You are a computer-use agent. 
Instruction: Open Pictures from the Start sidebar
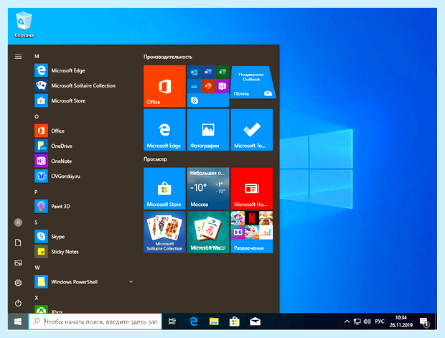coord(18,263)
